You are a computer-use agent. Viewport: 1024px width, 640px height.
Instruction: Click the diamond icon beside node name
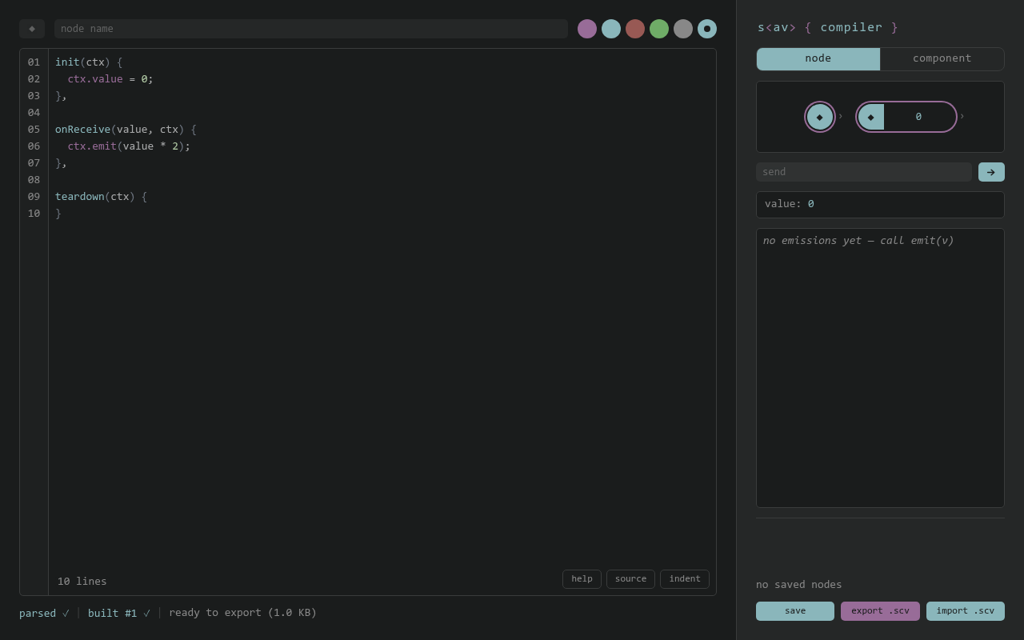[x=32, y=29]
